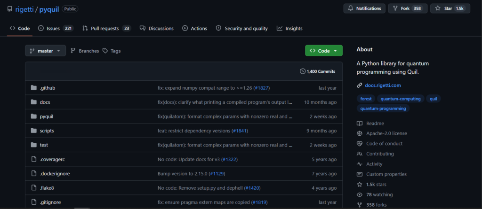Click the Fork button
482x209 pixels.
[408, 8]
